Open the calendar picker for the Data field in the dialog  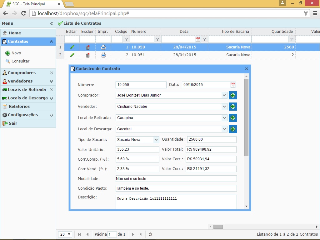pos(232,85)
